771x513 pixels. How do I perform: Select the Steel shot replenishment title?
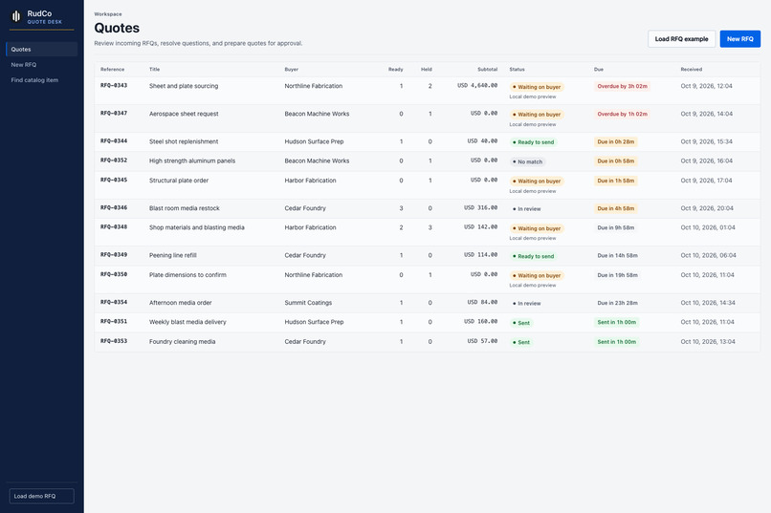[x=184, y=141]
